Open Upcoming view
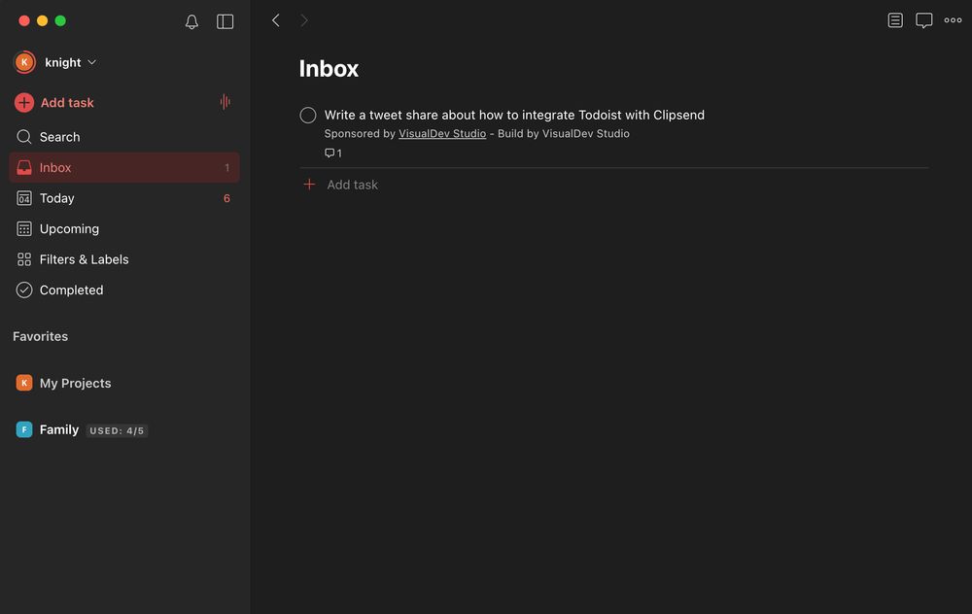The image size is (972, 614). tap(124, 228)
